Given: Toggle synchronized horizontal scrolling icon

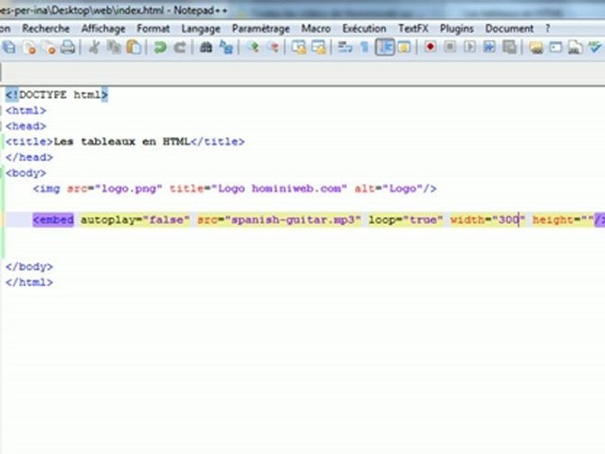Looking at the screenshot, I should 319,47.
